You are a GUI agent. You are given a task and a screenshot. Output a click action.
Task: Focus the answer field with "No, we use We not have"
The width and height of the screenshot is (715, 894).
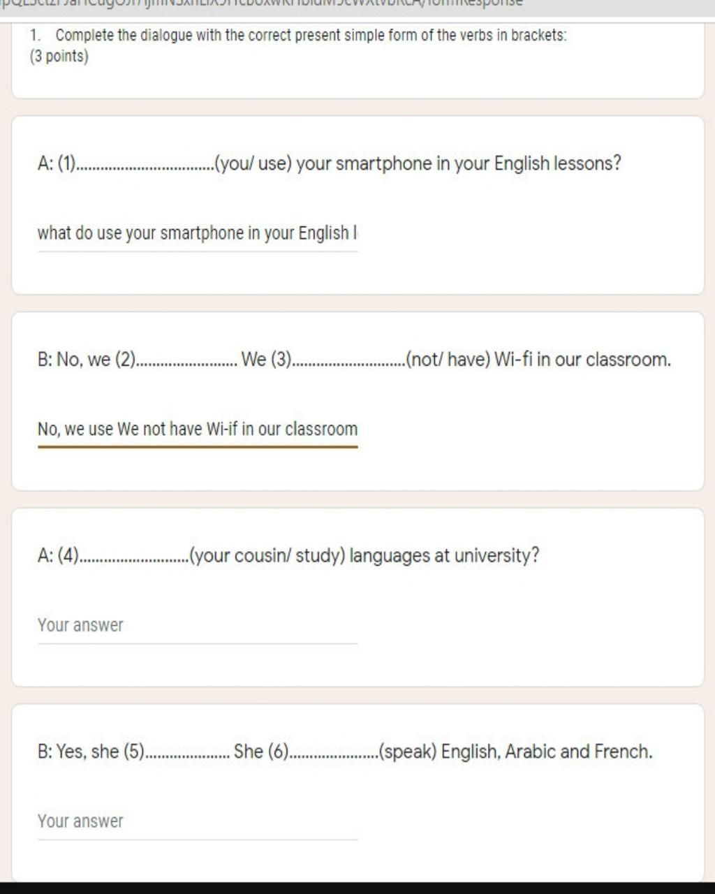coord(198,430)
